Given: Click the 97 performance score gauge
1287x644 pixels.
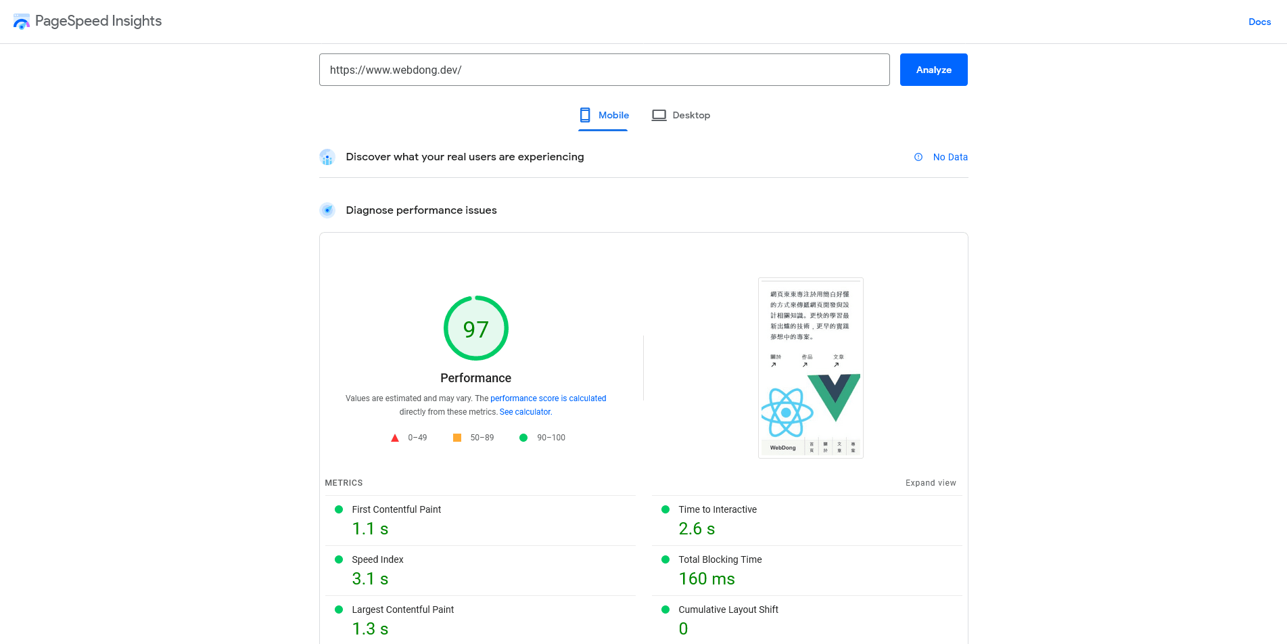Looking at the screenshot, I should tap(476, 328).
